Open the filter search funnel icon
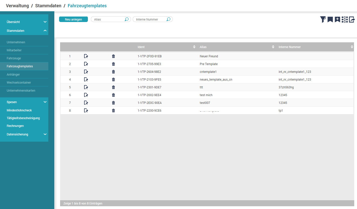Image resolution: width=357 pixels, height=209 pixels. tap(323, 20)
